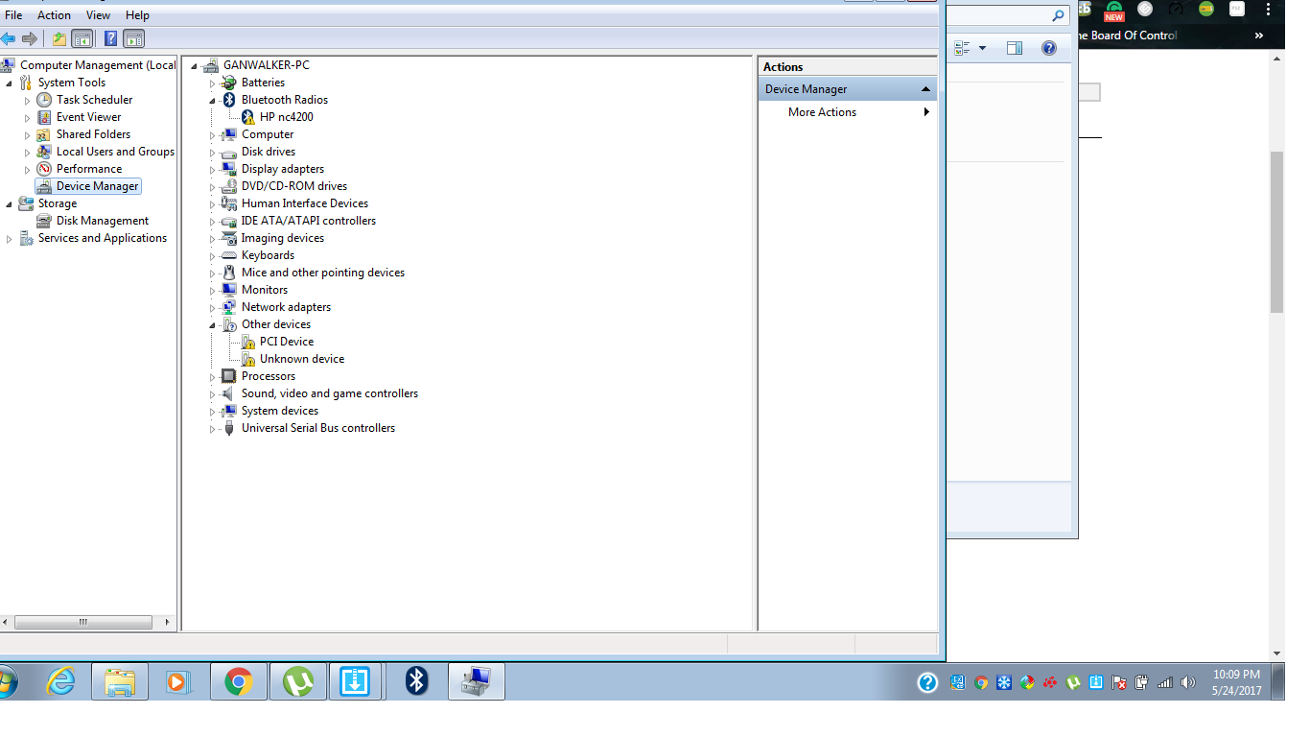Collapse the Storage node
This screenshot has height=737, width=1310.
(x=10, y=203)
